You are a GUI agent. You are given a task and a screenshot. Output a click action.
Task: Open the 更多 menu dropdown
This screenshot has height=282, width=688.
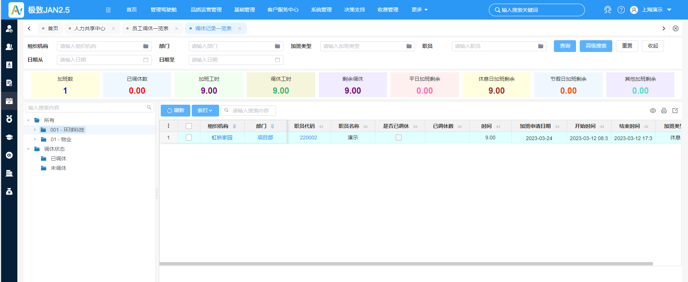420,10
